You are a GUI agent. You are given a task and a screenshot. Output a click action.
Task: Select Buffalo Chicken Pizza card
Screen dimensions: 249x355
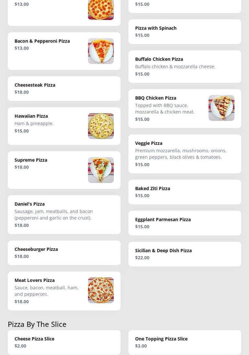[x=185, y=67]
